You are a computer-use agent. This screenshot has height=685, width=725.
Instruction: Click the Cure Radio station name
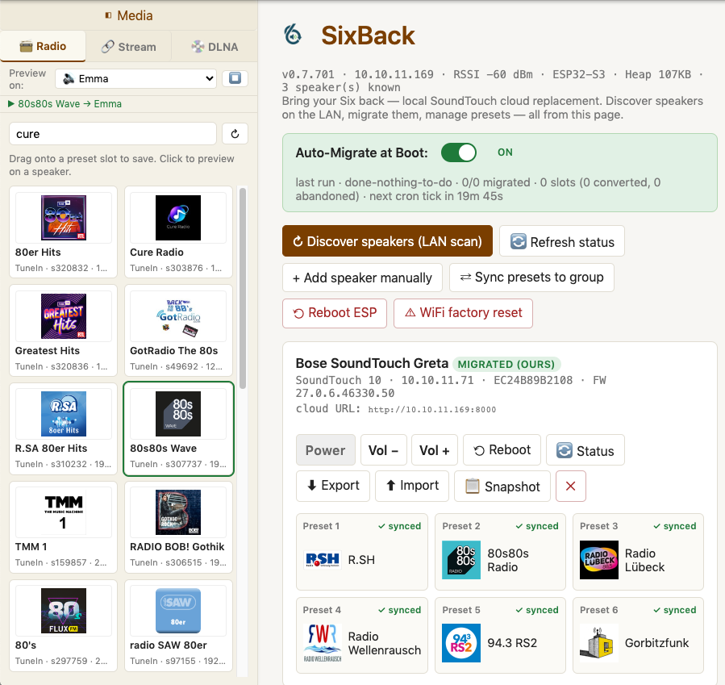pos(156,253)
